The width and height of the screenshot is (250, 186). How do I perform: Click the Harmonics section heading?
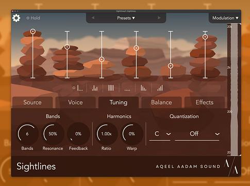(119, 116)
